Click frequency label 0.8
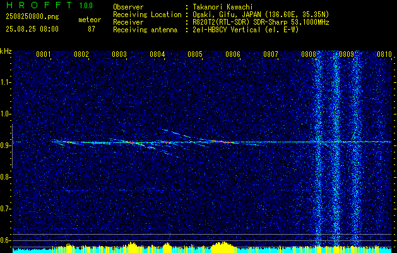The image size is (397, 253). click(5, 177)
